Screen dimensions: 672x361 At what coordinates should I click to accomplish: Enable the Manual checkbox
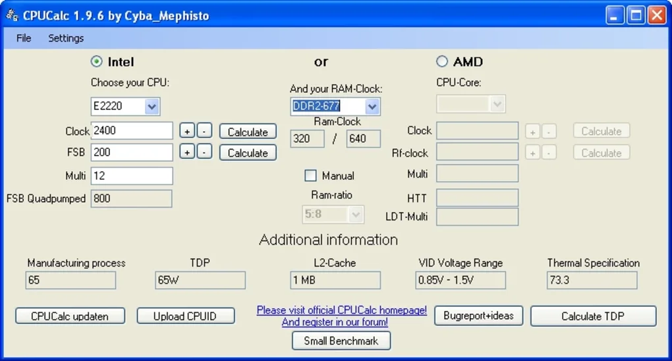pyautogui.click(x=310, y=175)
